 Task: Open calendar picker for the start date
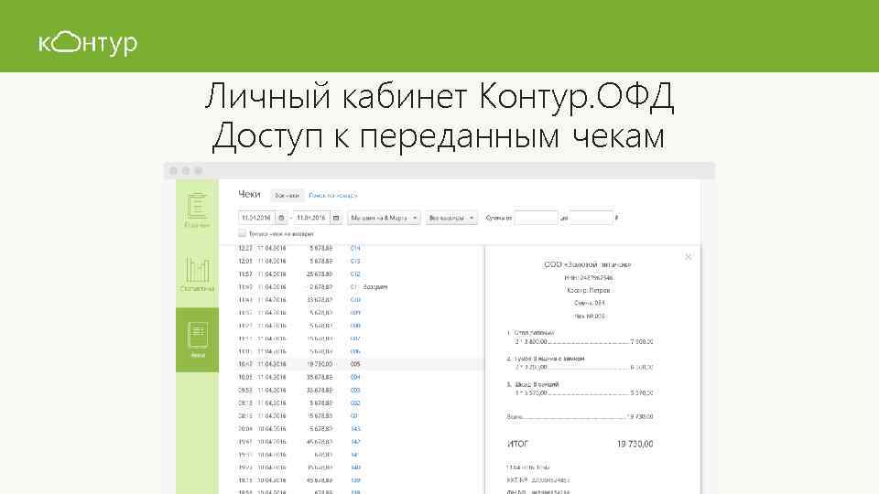pyautogui.click(x=281, y=218)
